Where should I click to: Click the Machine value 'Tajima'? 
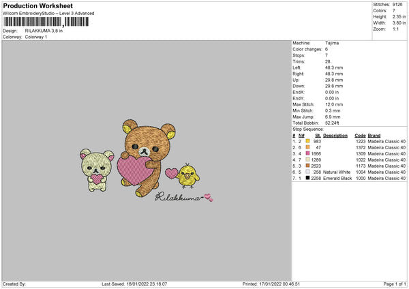coord(332,43)
